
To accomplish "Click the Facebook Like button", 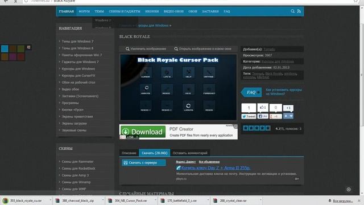I will [263, 116].
